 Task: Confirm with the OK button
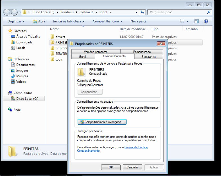[111, 167]
